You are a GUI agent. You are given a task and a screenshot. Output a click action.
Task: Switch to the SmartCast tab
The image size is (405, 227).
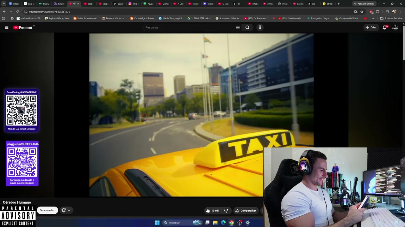click(x=59, y=4)
